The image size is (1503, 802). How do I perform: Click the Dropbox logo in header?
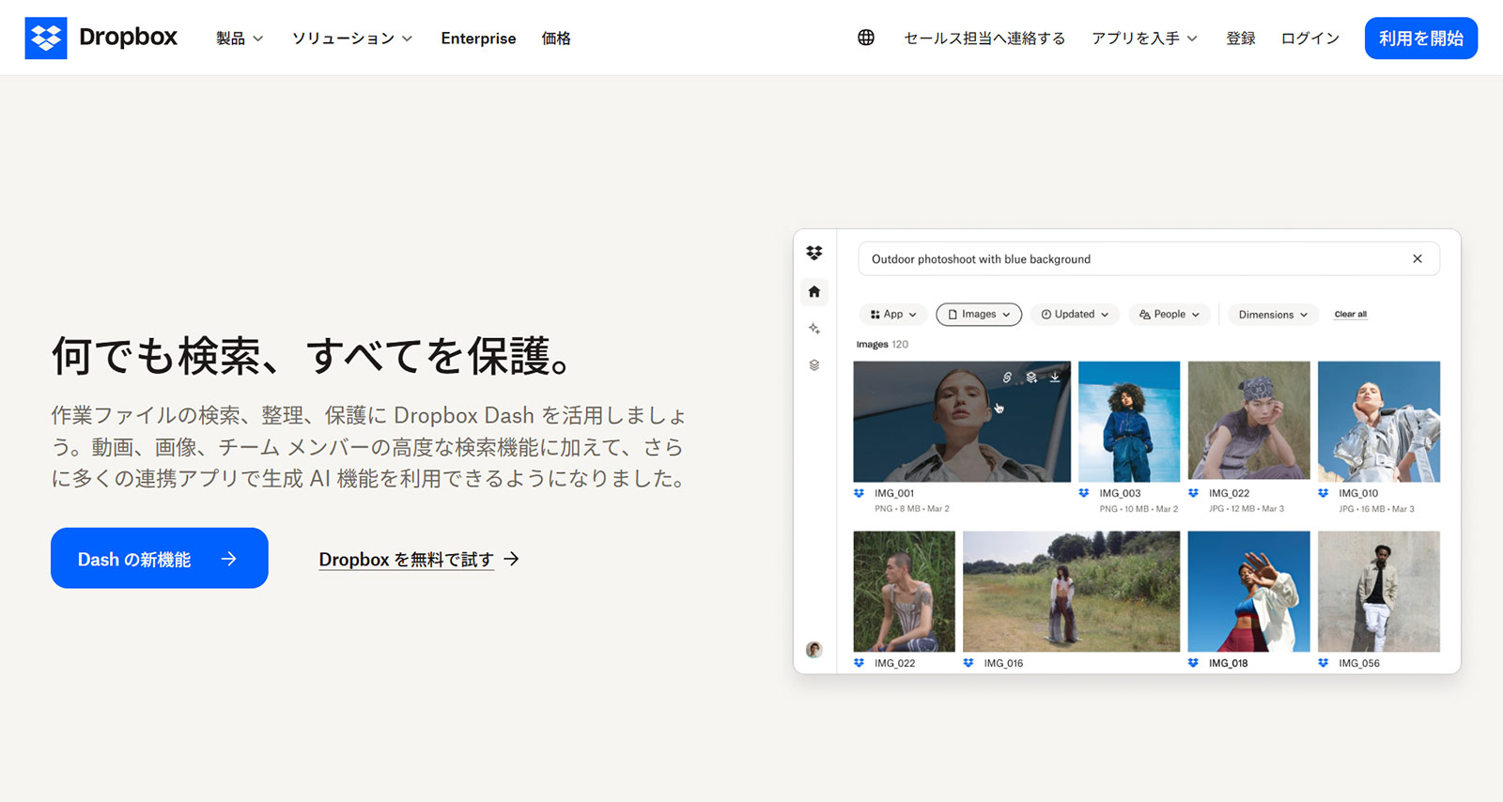[101, 38]
